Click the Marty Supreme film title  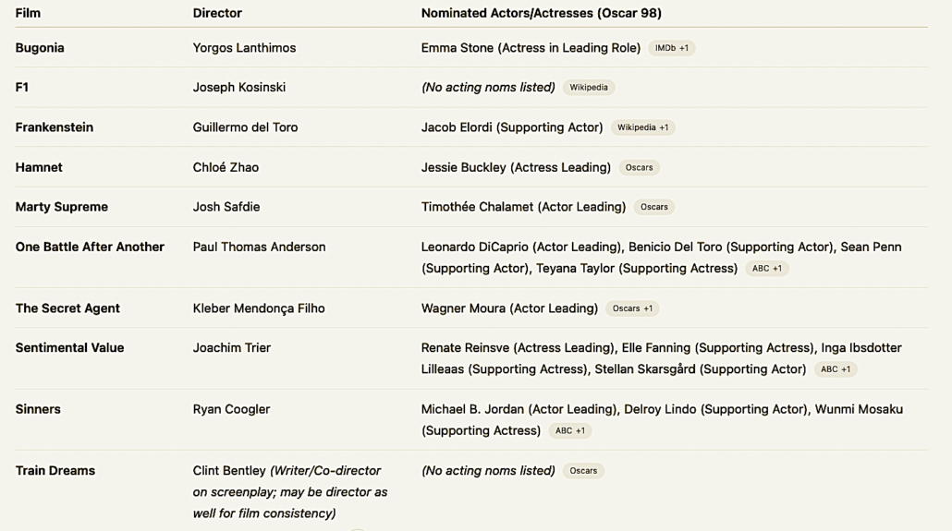click(x=61, y=207)
